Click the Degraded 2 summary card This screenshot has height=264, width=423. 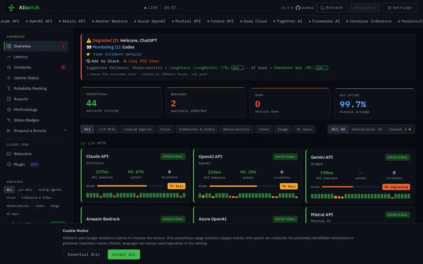[206, 103]
